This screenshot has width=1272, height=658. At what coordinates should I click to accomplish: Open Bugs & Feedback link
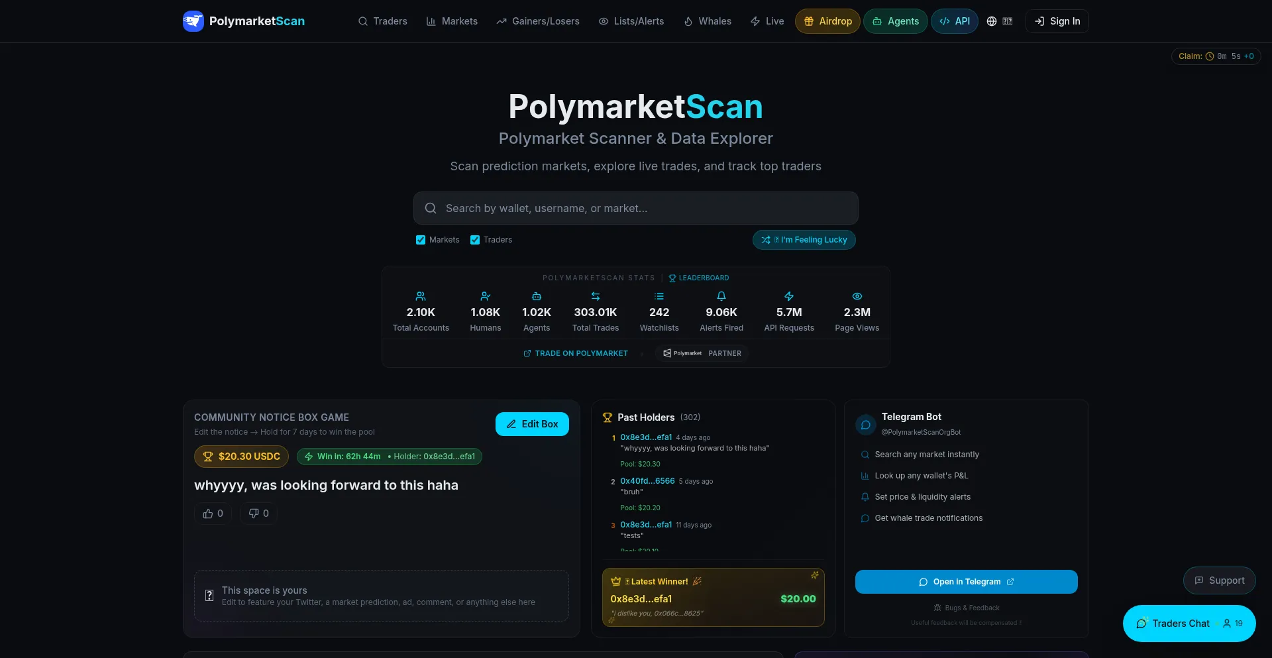(x=967, y=608)
